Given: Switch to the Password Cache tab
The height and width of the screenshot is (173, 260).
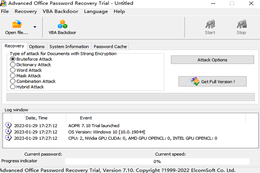Looking at the screenshot, I should pos(110,47).
